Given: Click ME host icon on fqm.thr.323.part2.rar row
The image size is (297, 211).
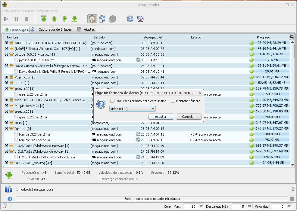Looking at the screenshot, I should (94, 140).
